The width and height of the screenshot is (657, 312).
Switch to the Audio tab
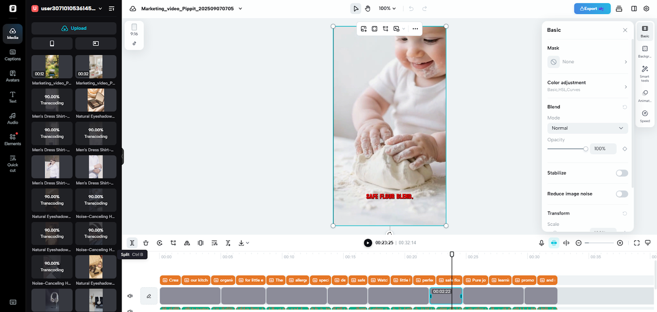pyautogui.click(x=12, y=119)
